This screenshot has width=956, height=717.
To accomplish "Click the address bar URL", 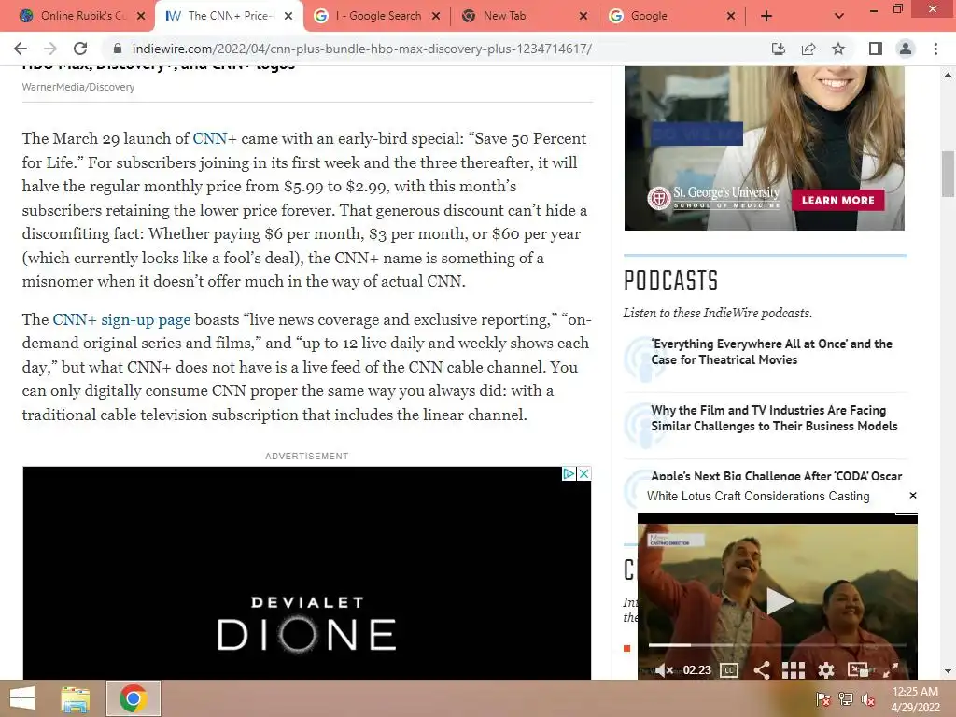I will click(x=361, y=49).
